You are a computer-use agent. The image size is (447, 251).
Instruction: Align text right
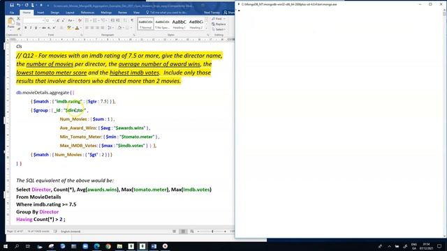pos(97,28)
